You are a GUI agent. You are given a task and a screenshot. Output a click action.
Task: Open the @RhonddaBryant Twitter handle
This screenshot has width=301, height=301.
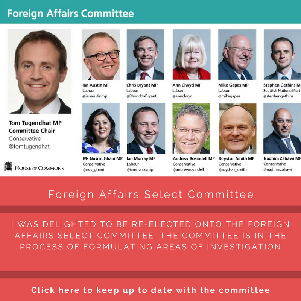click(x=141, y=96)
